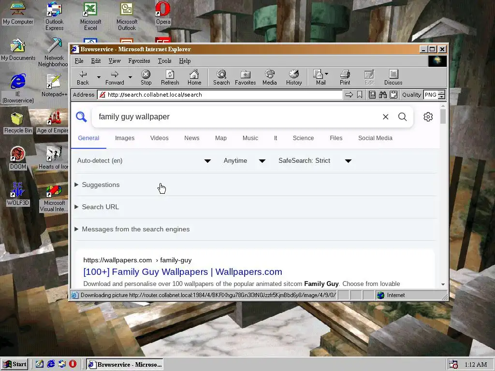This screenshot has width=495, height=371.
Task: Go to the Home page from the toolbar
Action: click(x=194, y=78)
